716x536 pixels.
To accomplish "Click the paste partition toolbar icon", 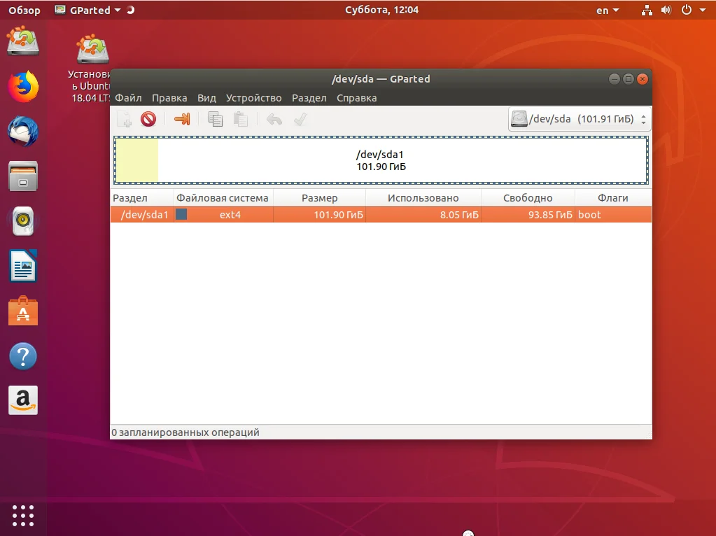I will (x=241, y=120).
